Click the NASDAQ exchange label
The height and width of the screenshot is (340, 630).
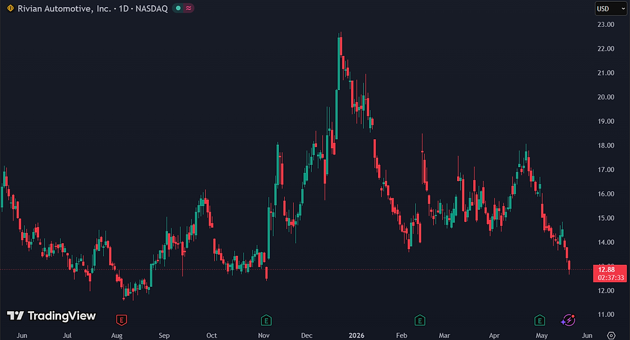152,8
